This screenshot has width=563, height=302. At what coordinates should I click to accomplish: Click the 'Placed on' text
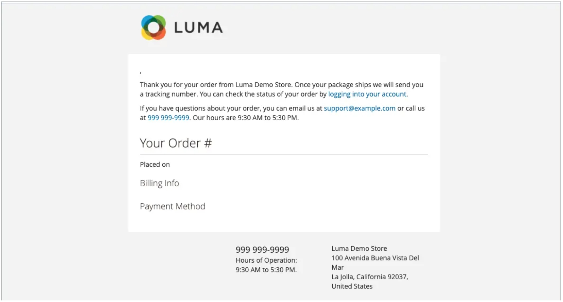point(155,165)
